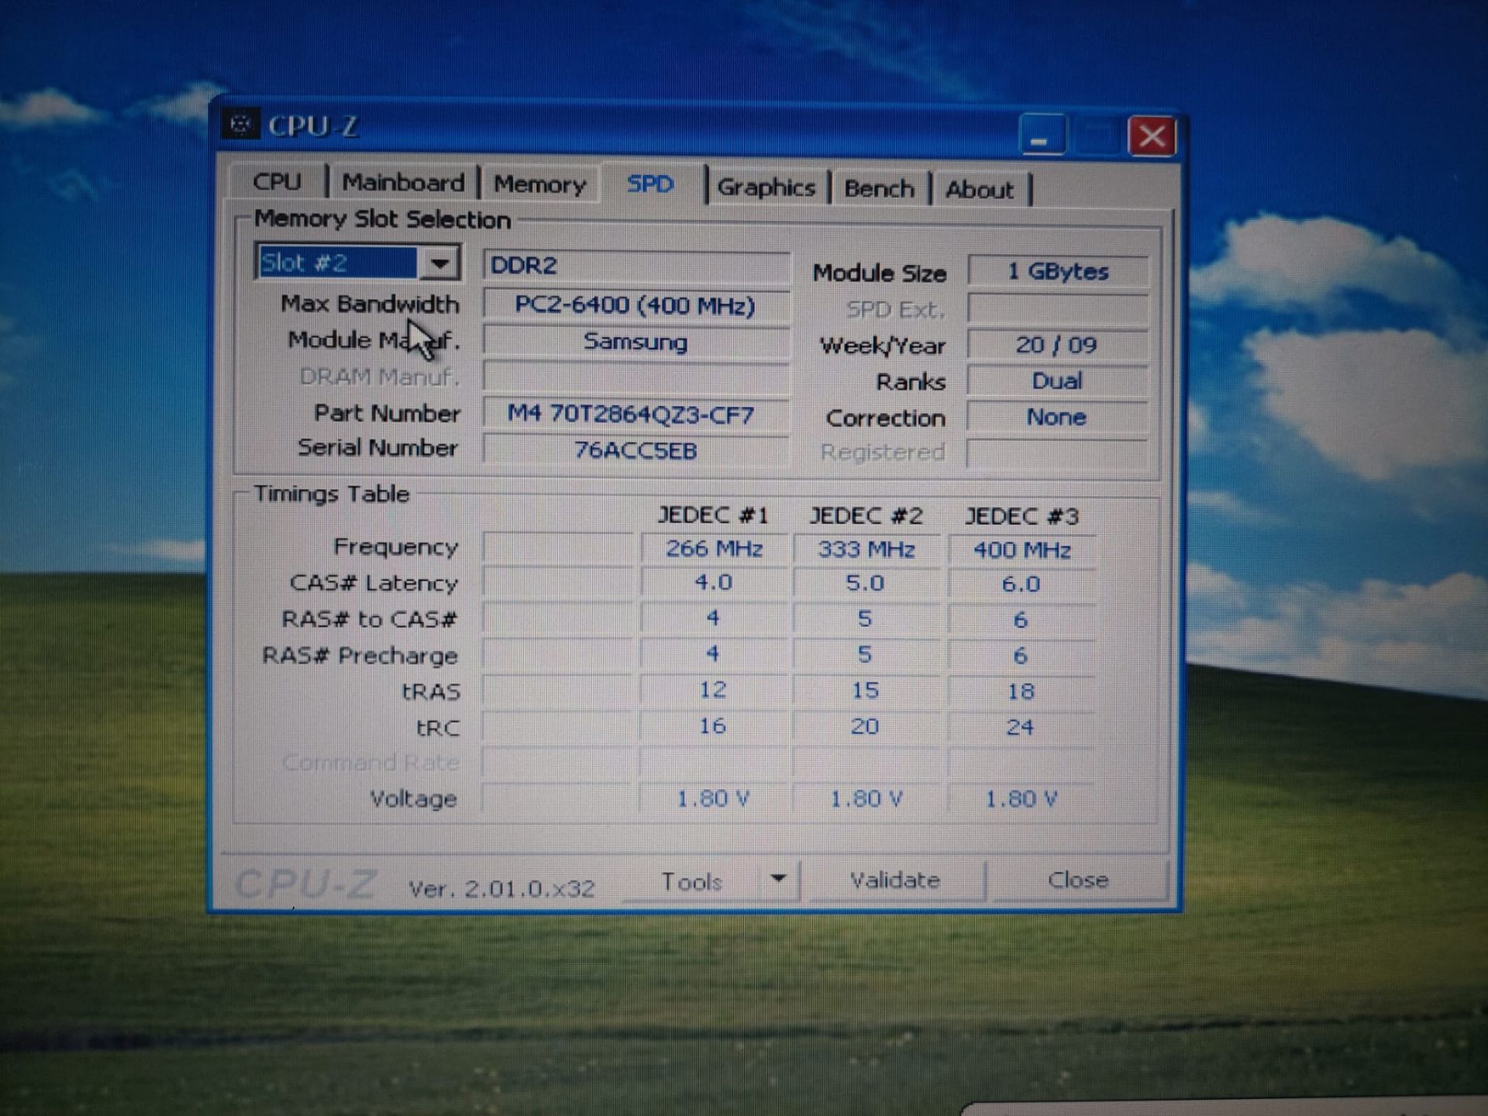
Task: Go to the Graphics tab
Action: [x=766, y=188]
